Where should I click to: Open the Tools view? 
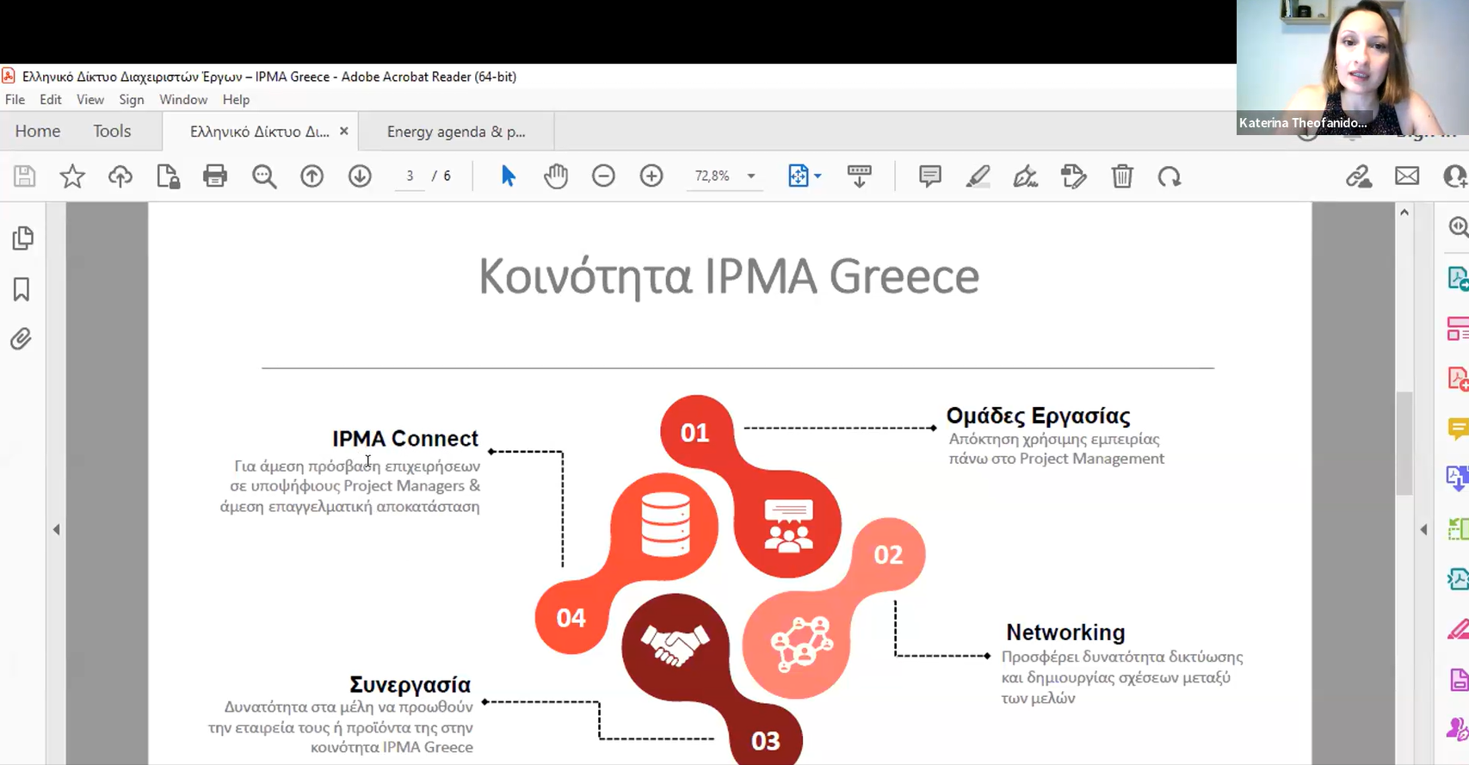coord(112,131)
